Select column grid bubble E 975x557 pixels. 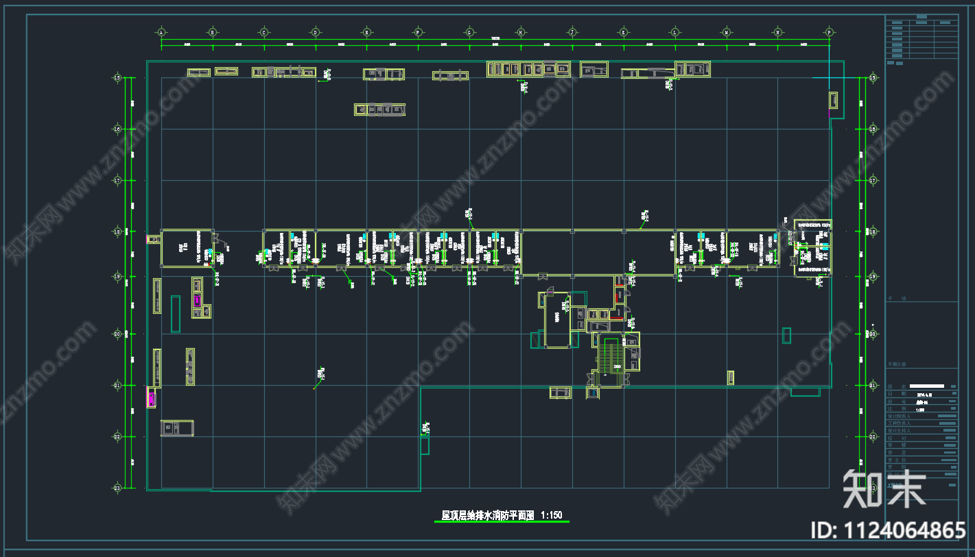(x=367, y=32)
